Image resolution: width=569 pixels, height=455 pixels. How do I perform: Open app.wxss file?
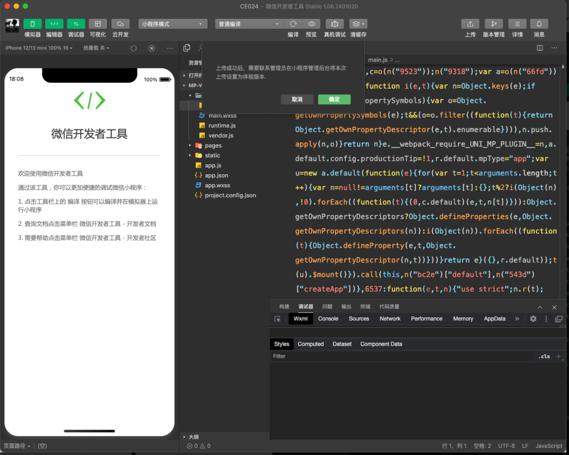point(217,185)
